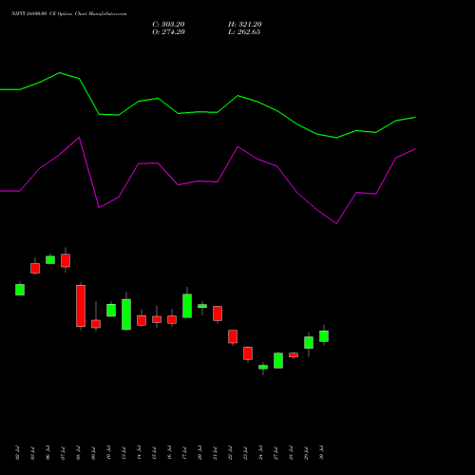Select the 02 Jul date label
The image size is (475, 475).
(x=17, y=453)
